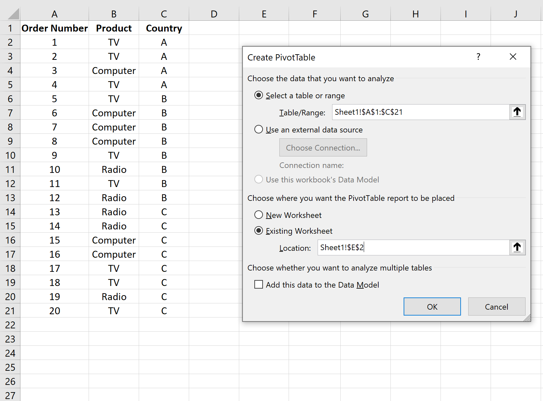Select the cell labeled Order Number
This screenshot has height=401, width=543.
[54, 28]
